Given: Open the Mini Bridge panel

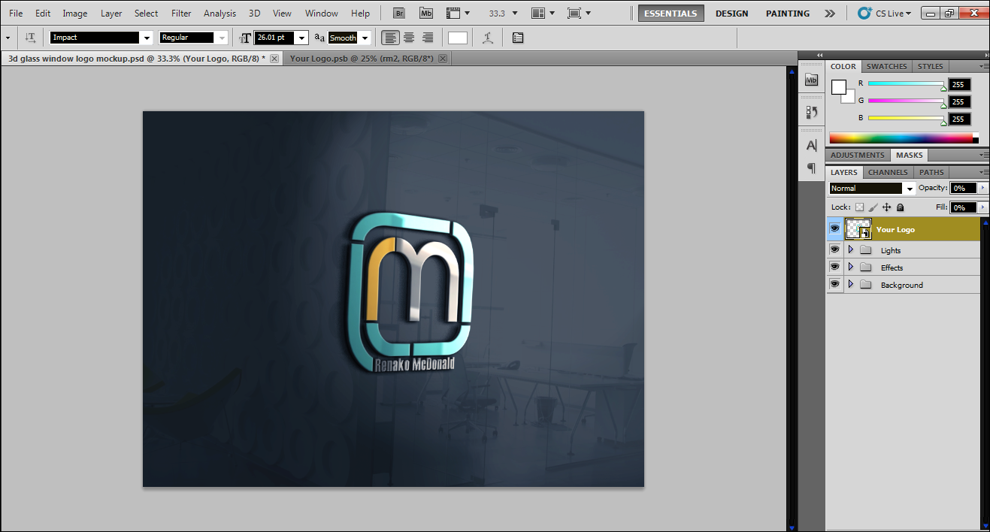Looking at the screenshot, I should (x=810, y=79).
